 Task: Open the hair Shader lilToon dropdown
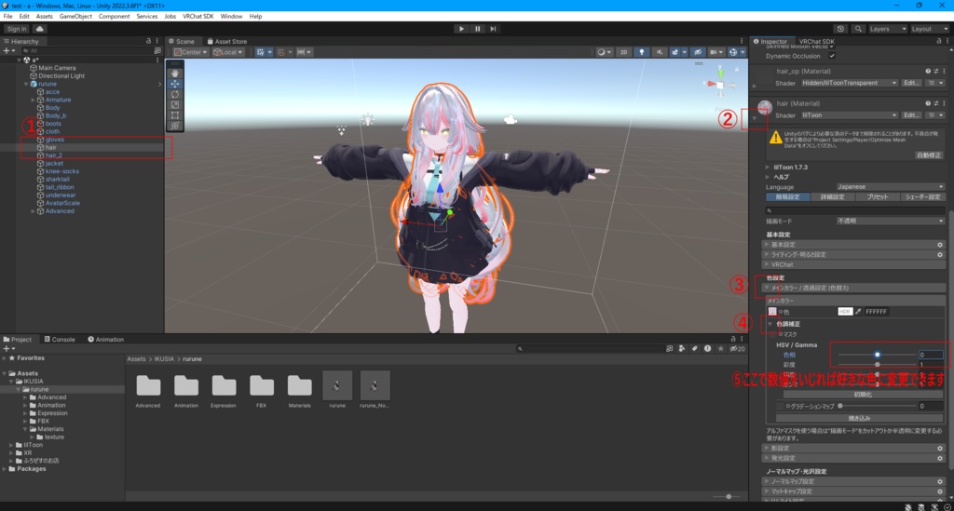850,114
